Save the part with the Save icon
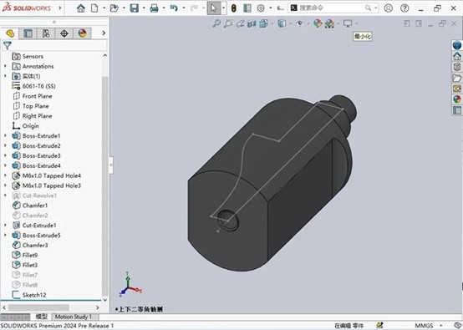This screenshot has height=330, width=463. pyautogui.click(x=135, y=8)
